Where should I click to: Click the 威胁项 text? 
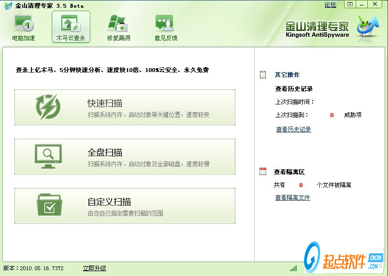pyautogui.click(x=353, y=115)
